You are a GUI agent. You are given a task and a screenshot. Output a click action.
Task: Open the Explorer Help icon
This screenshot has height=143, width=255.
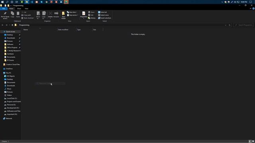click(253, 9)
